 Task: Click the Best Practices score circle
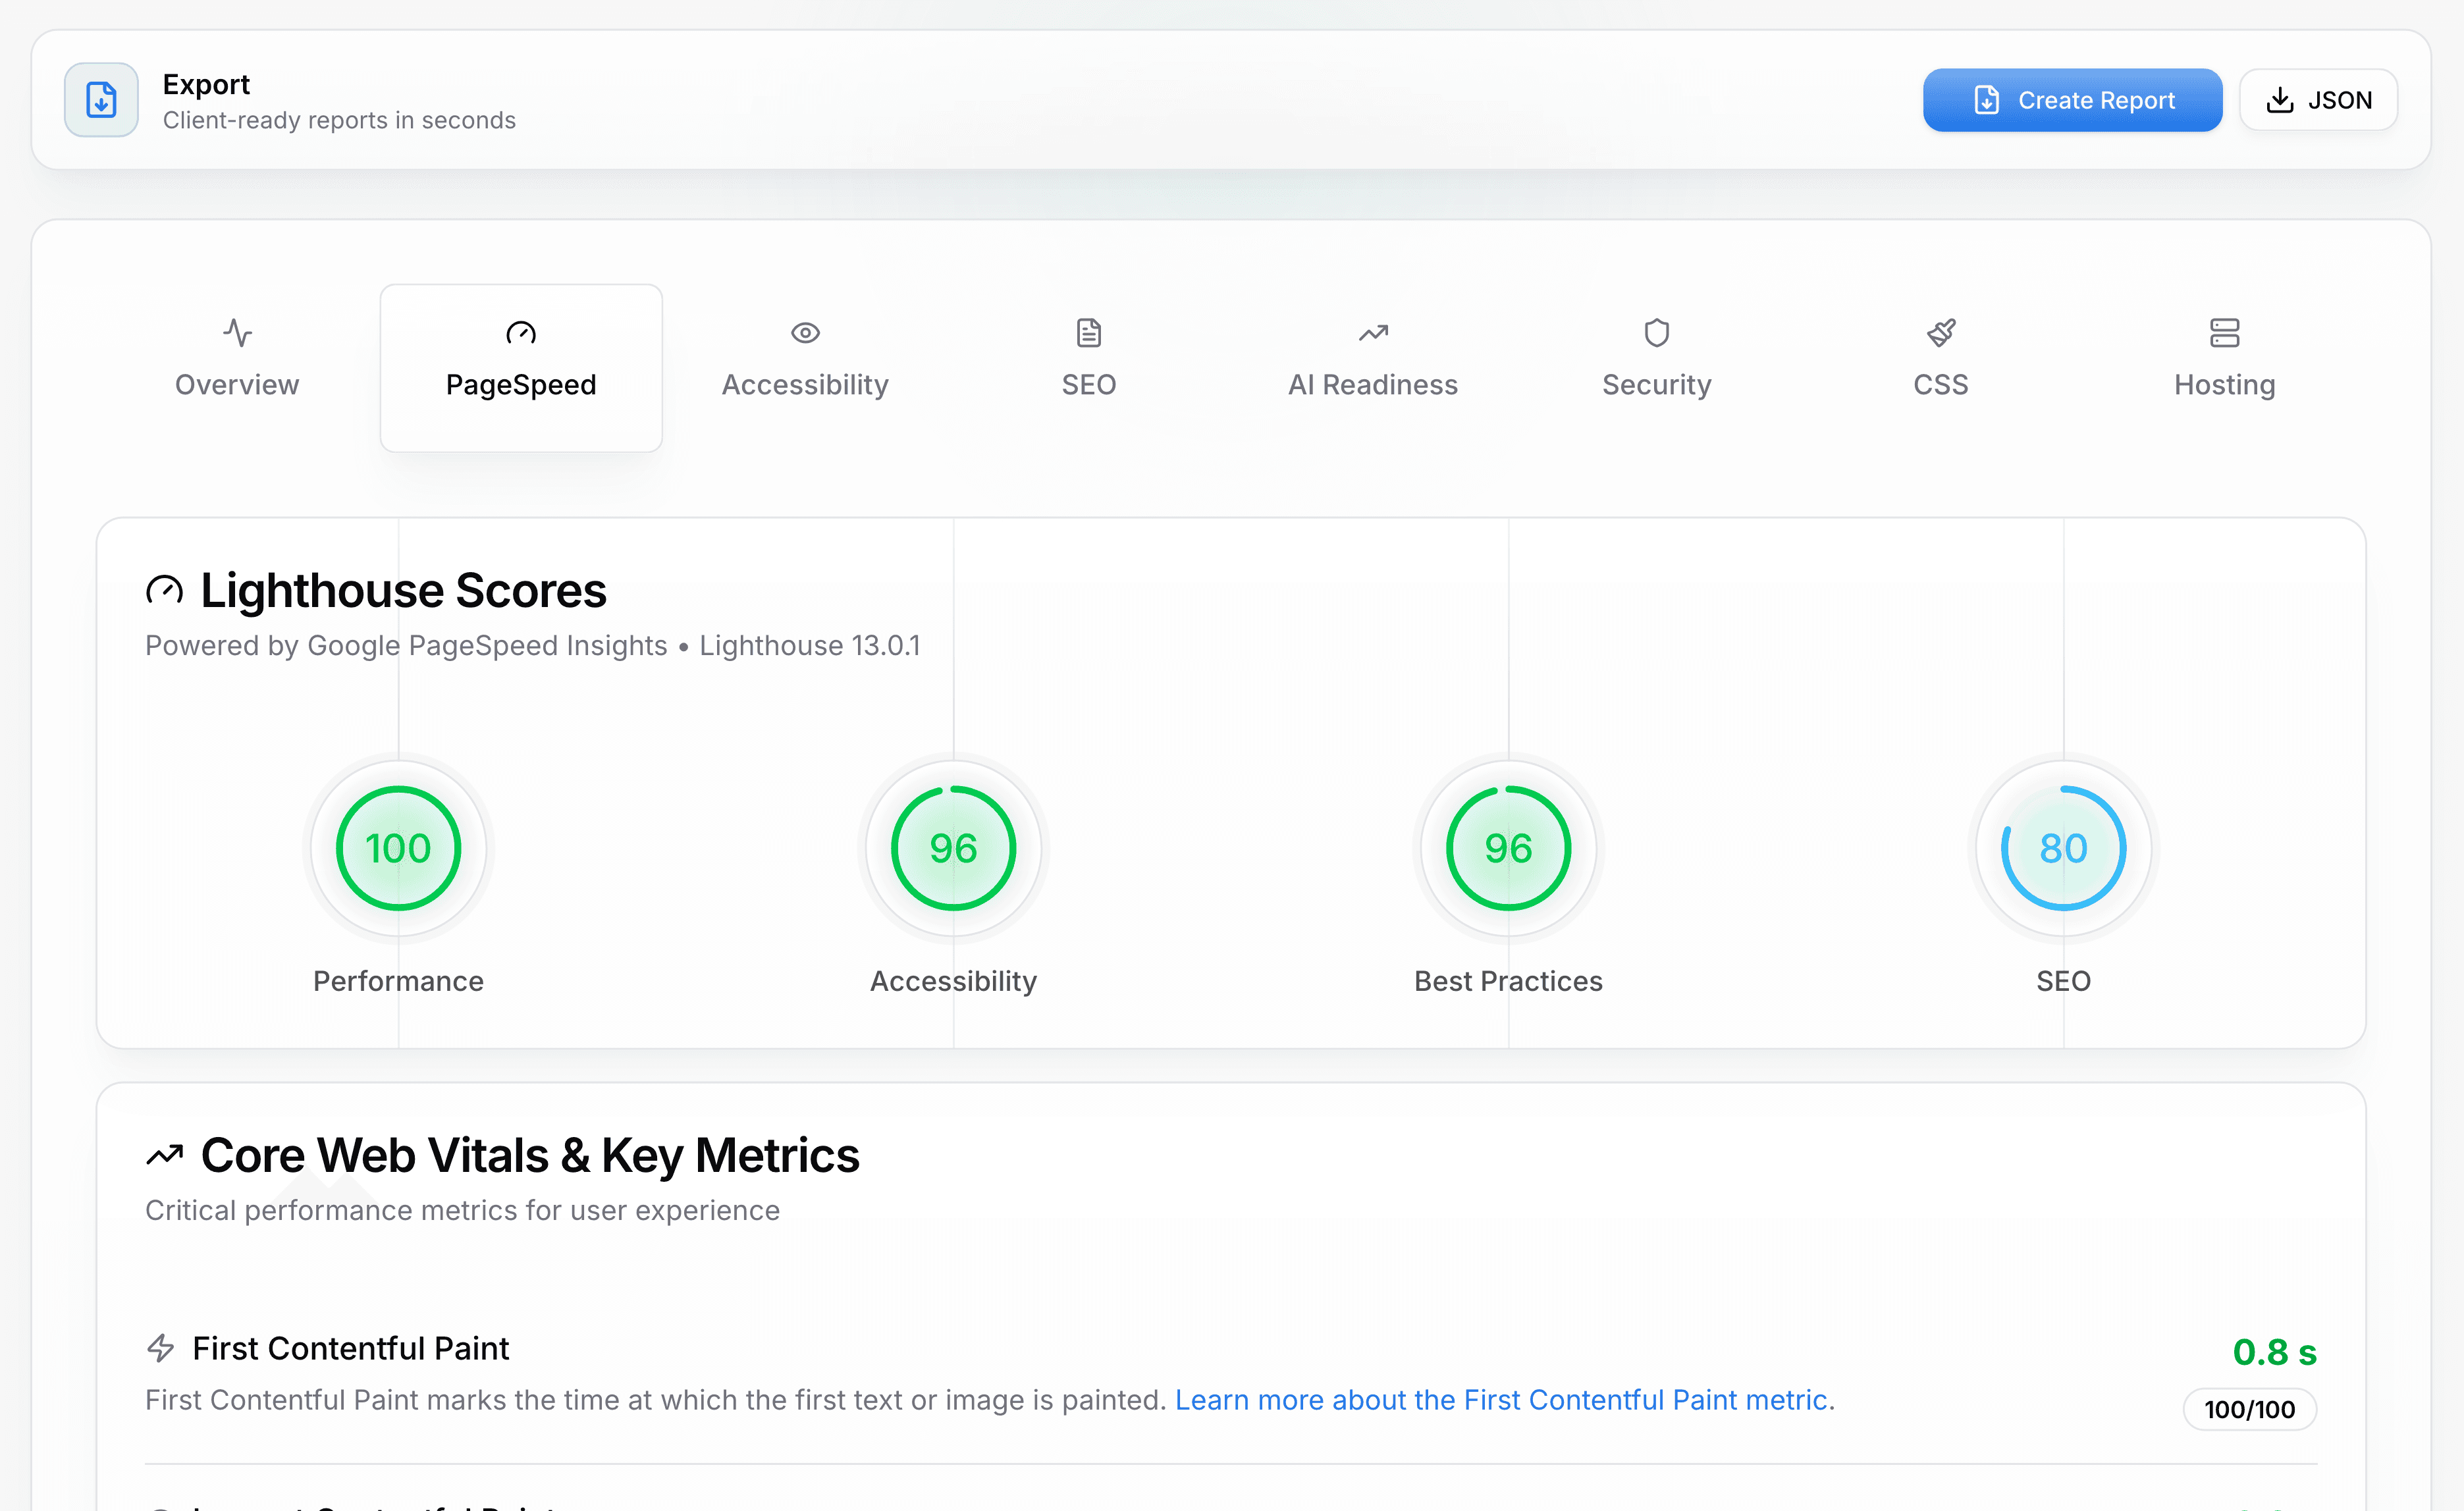click(1508, 848)
